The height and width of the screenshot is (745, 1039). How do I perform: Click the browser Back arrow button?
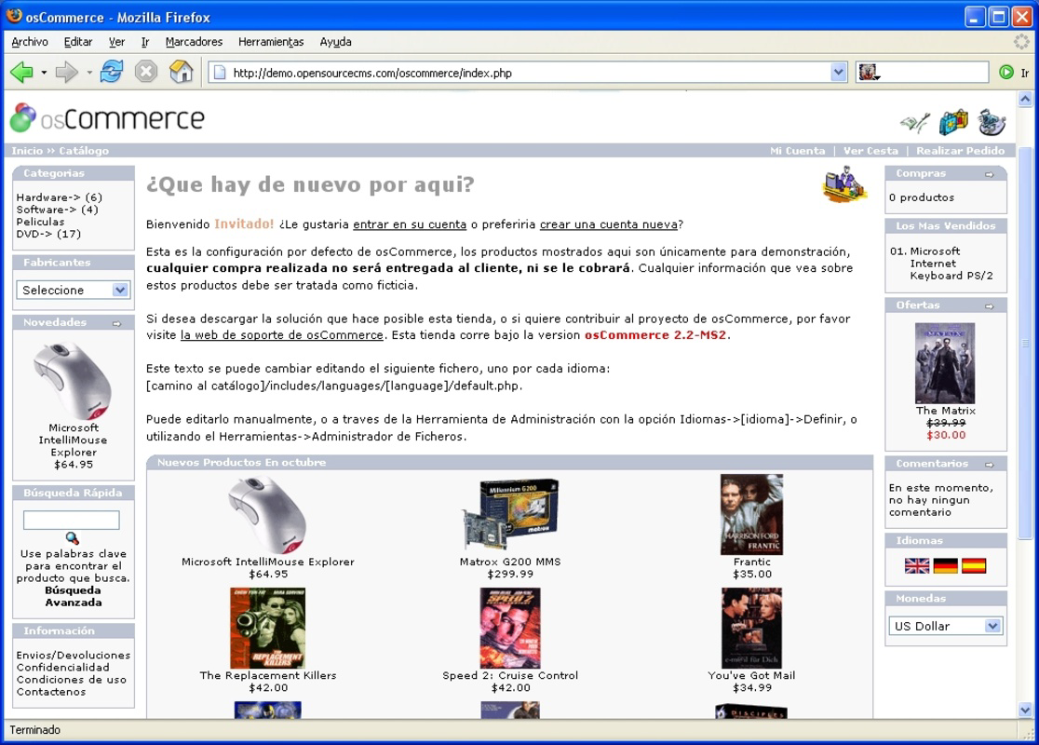(x=22, y=72)
